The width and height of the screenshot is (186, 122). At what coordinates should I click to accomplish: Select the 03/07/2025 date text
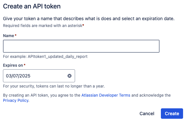18,76
